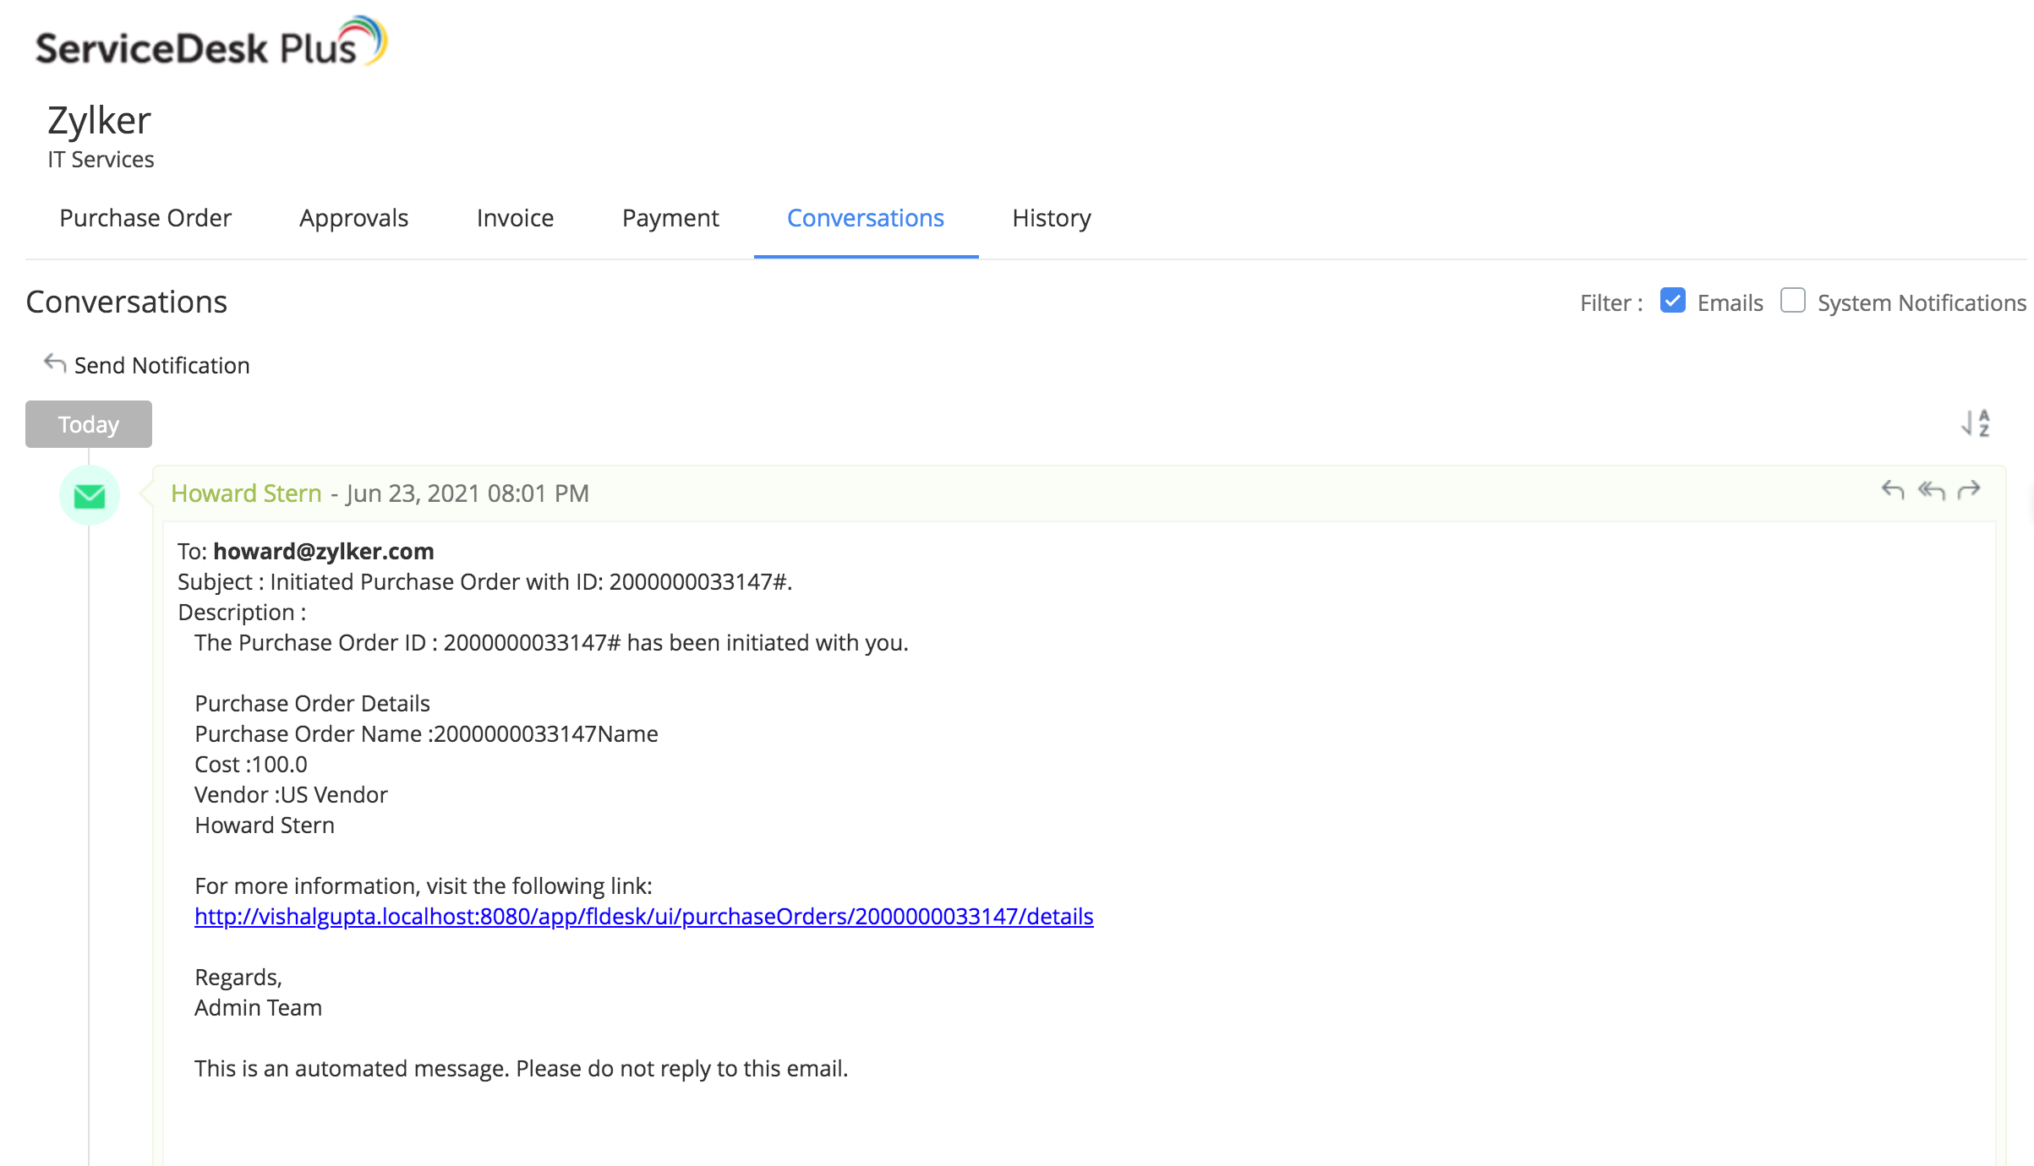Click the Send Notification arrow icon

click(55, 363)
